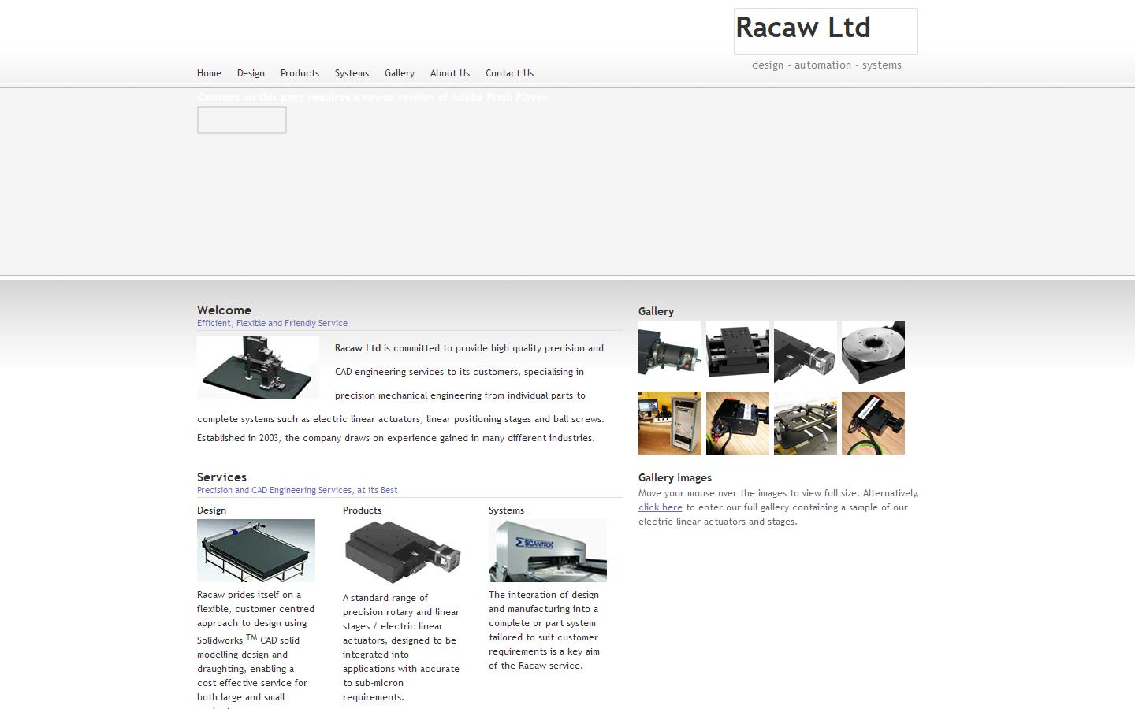The width and height of the screenshot is (1135, 709).
Task: Click the Systems Scantron machine image
Action: coord(548,551)
